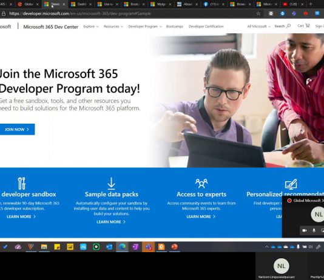Switch to the Bootc browser tab
Viewport: 324px width, 280px height.
click(134, 4)
